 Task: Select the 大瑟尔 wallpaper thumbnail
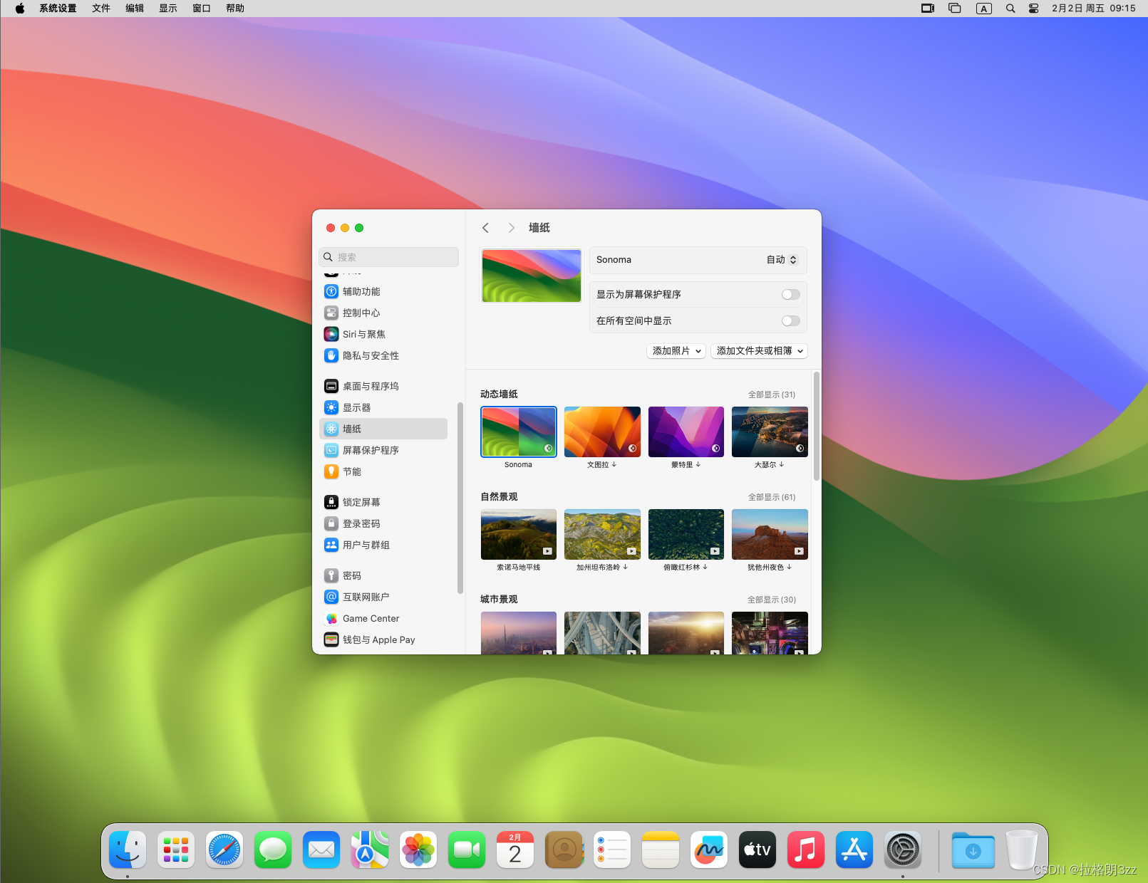pyautogui.click(x=770, y=432)
